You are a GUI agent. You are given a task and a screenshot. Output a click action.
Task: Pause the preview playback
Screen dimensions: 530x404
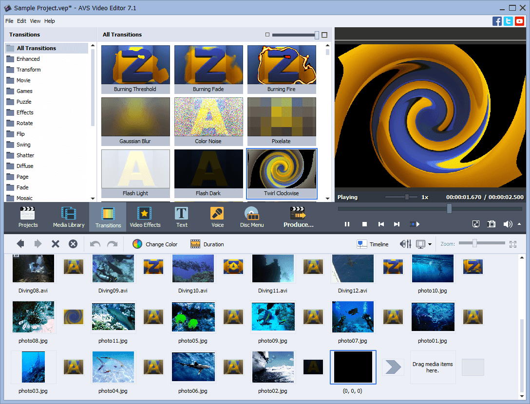point(347,224)
